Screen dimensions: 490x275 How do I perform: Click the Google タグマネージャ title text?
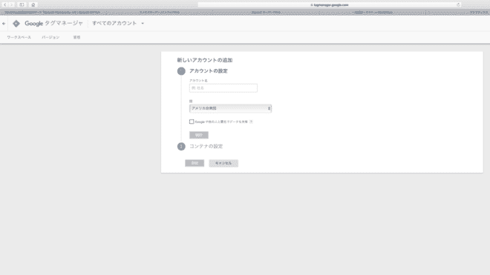pyautogui.click(x=53, y=24)
